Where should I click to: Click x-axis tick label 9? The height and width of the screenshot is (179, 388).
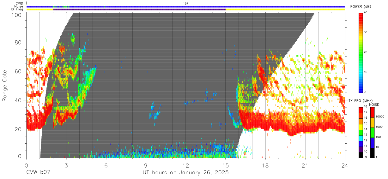click(x=146, y=166)
